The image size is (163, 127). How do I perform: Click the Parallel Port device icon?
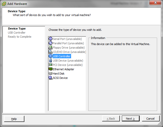[51, 43]
